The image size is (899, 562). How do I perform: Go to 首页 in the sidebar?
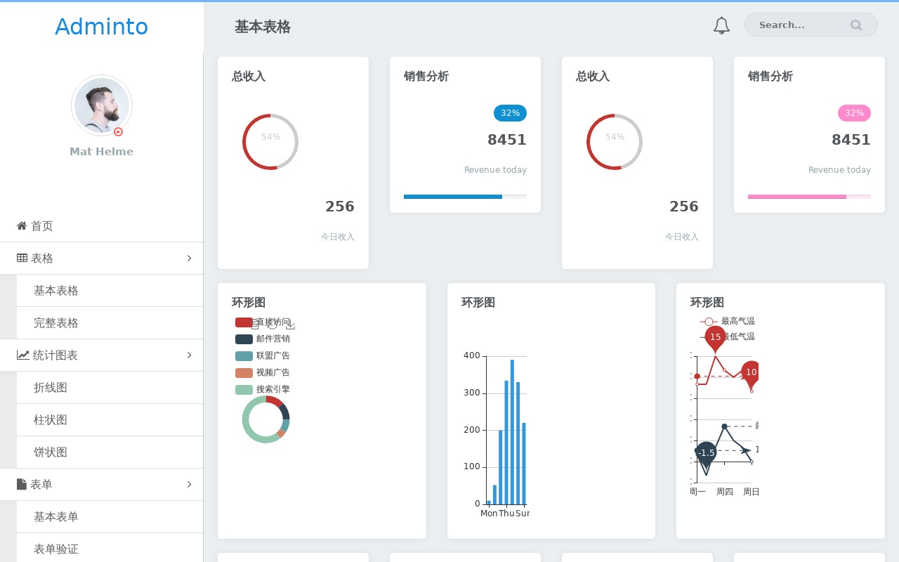coord(101,226)
